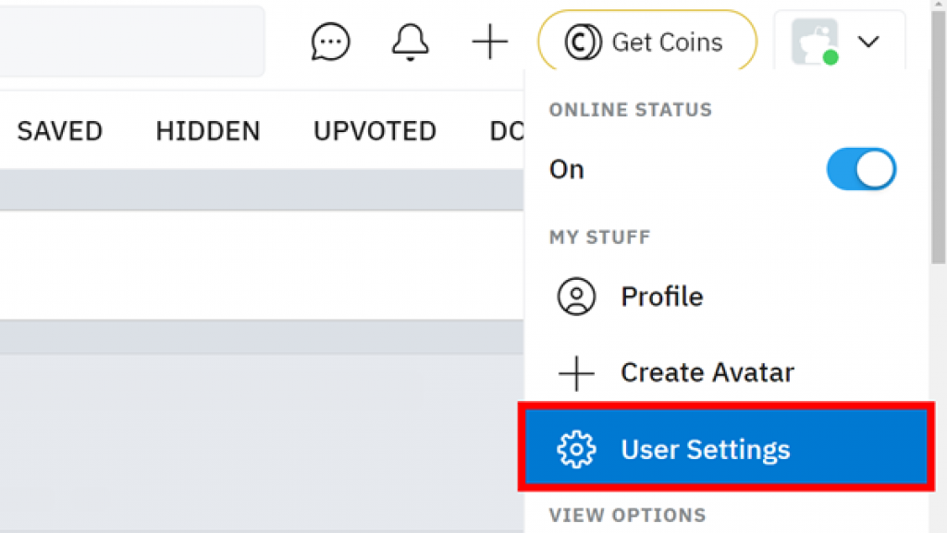Image resolution: width=947 pixels, height=533 pixels.
Task: Click the person icon next to Profile
Action: click(576, 296)
